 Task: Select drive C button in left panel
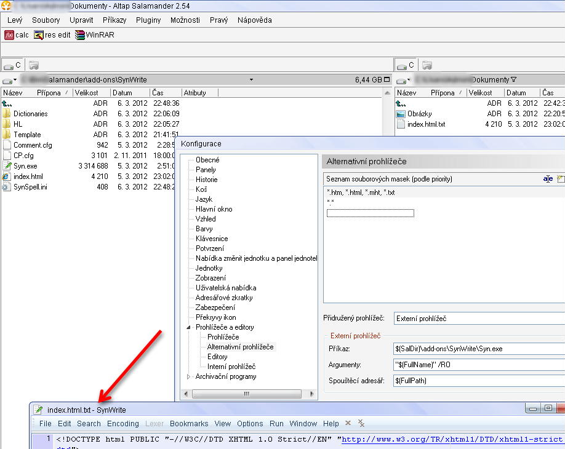coord(12,65)
